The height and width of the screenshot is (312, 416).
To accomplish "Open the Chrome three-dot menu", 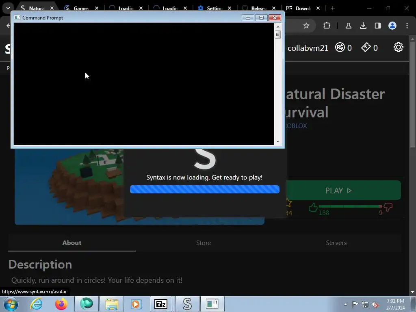I will 407,26.
